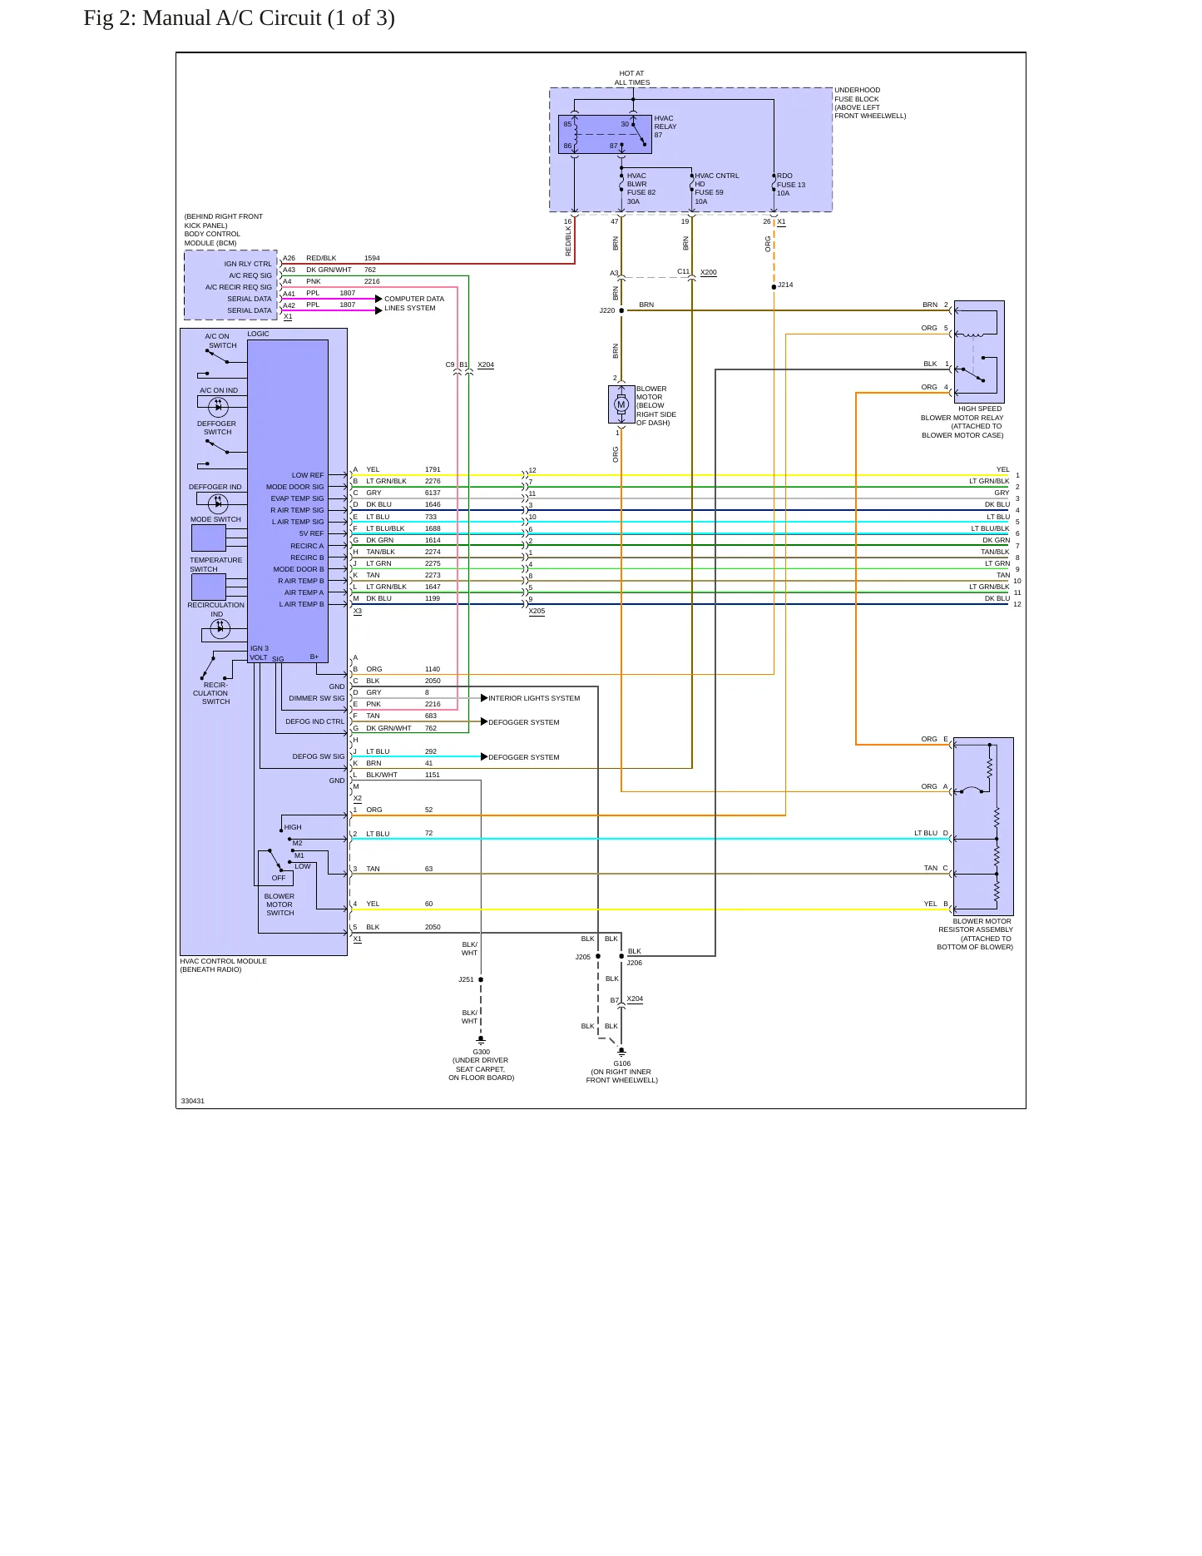Click the 'X3' connector label

[357, 611]
